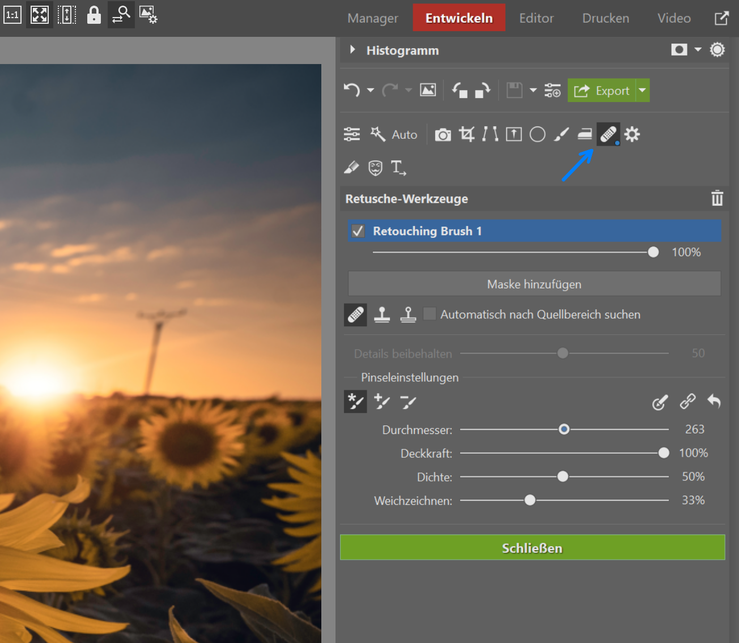
Task: Click the Schließen button
Action: 532,548
